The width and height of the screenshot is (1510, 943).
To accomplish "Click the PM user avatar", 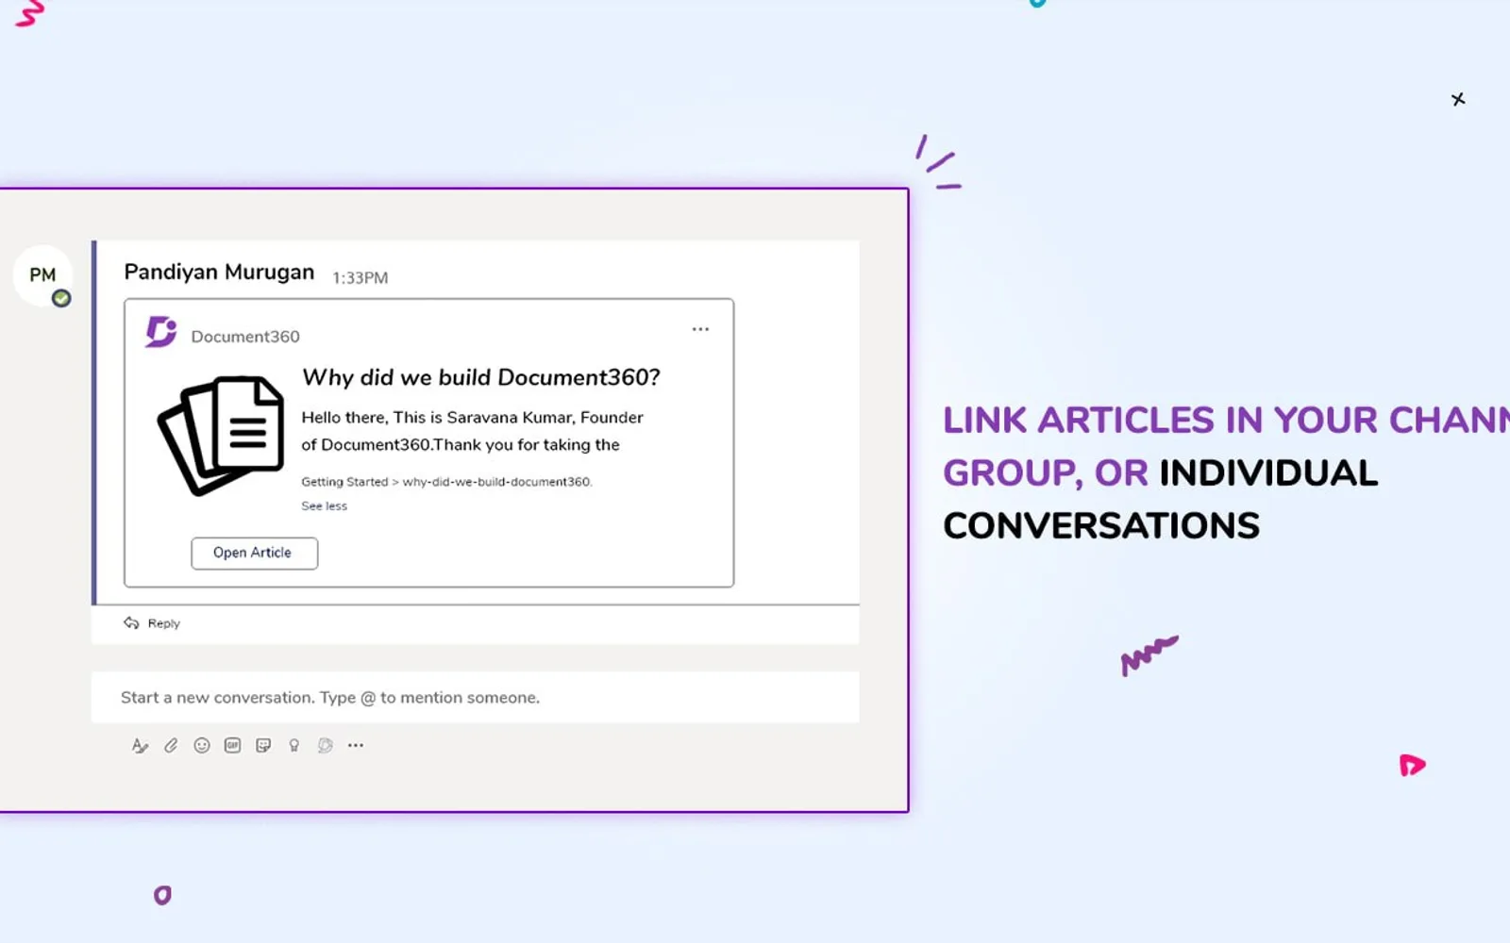I will [x=42, y=275].
